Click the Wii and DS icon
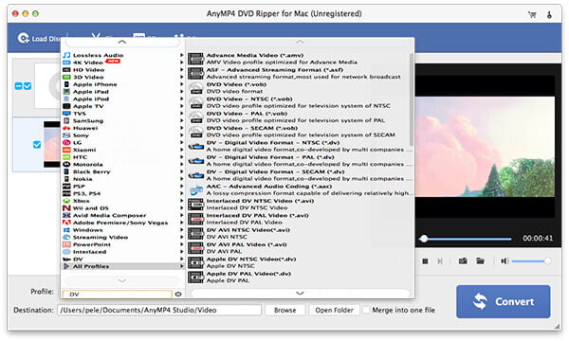Image resolution: width=569 pixels, height=341 pixels. [x=66, y=208]
